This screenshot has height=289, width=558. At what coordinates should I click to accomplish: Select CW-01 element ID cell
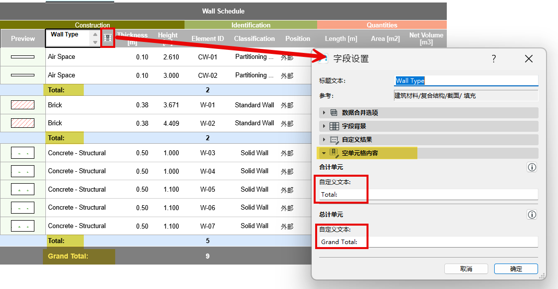(x=207, y=57)
